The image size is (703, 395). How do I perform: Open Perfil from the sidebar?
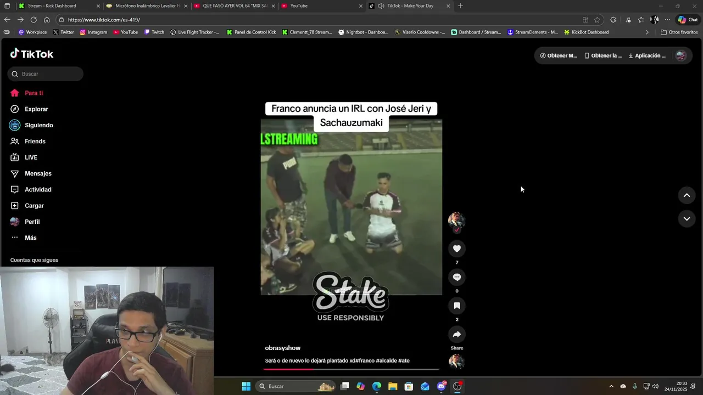coord(25,222)
